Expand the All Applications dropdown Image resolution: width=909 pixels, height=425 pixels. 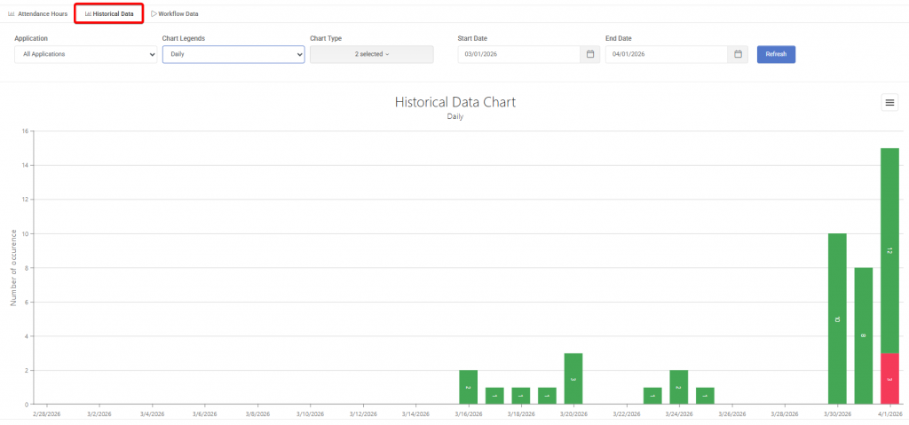(86, 54)
